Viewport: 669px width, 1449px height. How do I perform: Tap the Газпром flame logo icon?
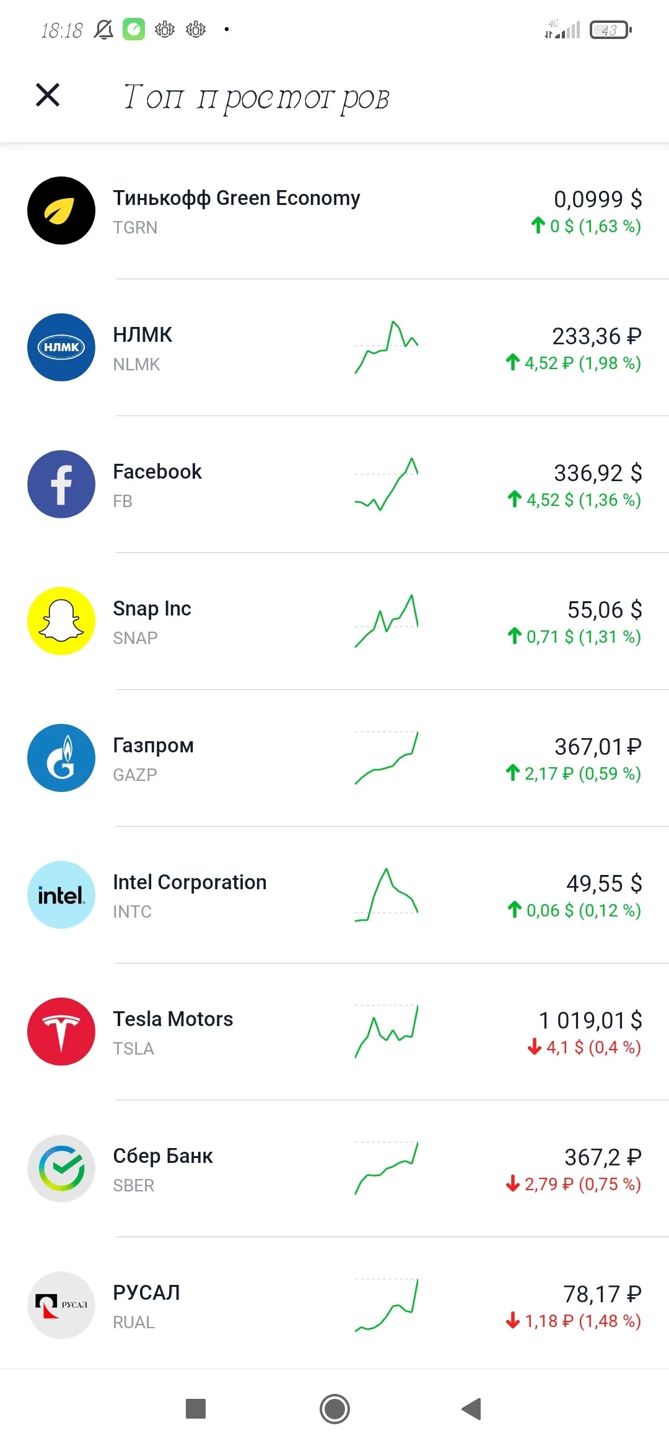pyautogui.click(x=61, y=758)
